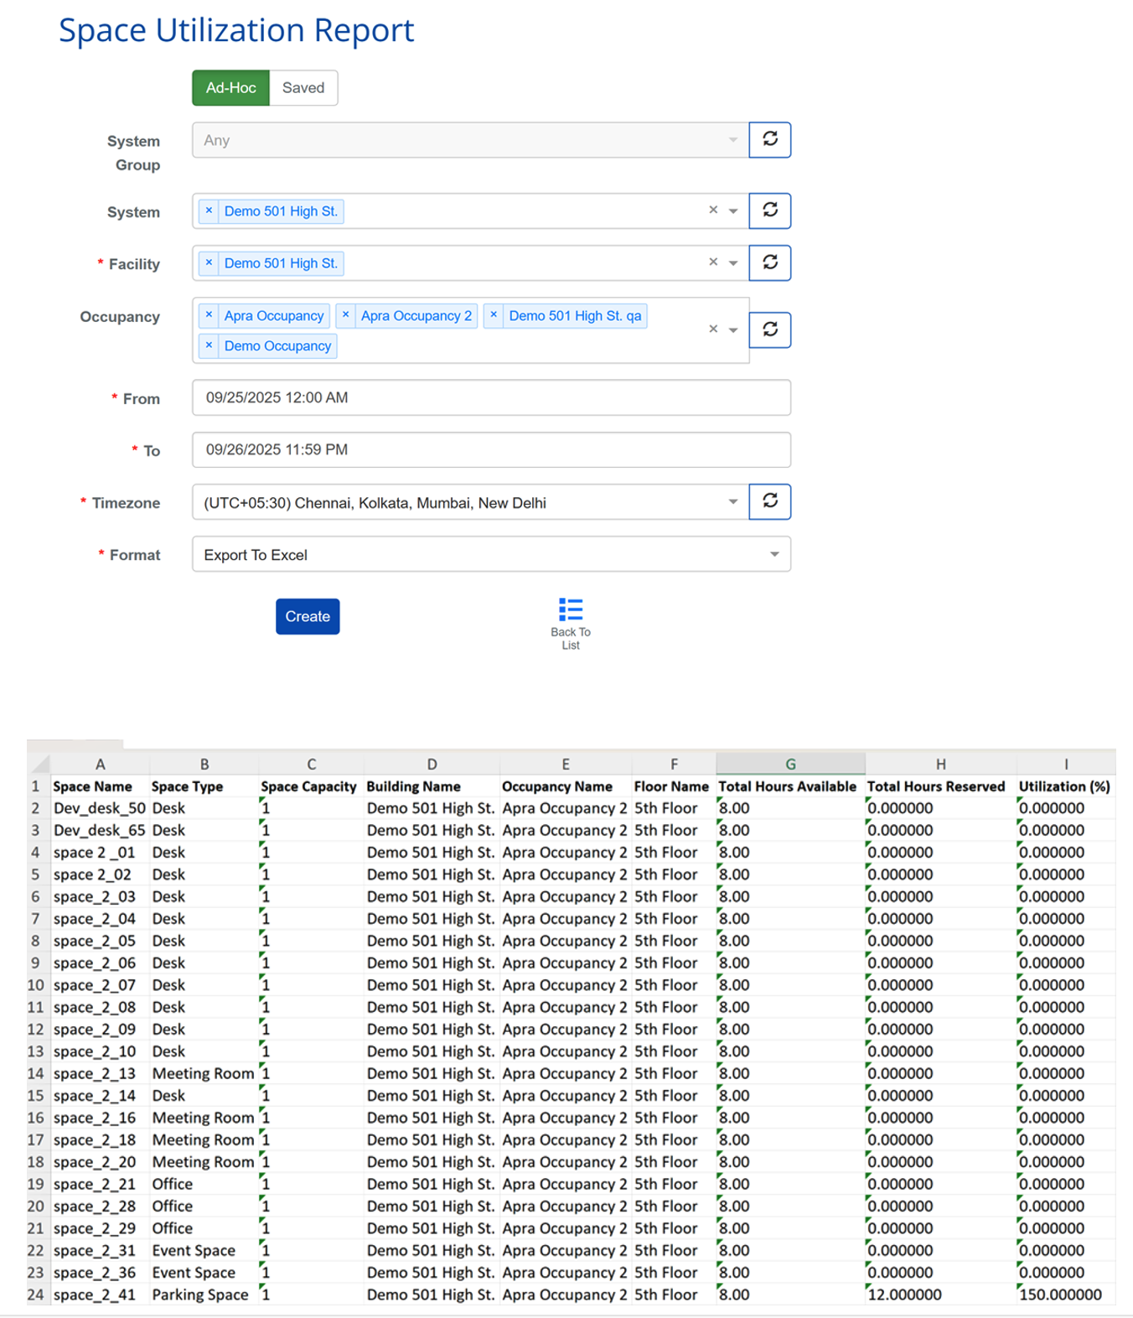The image size is (1133, 1318).
Task: Remove the Apra Occupancy 2 tag
Action: pos(345,316)
